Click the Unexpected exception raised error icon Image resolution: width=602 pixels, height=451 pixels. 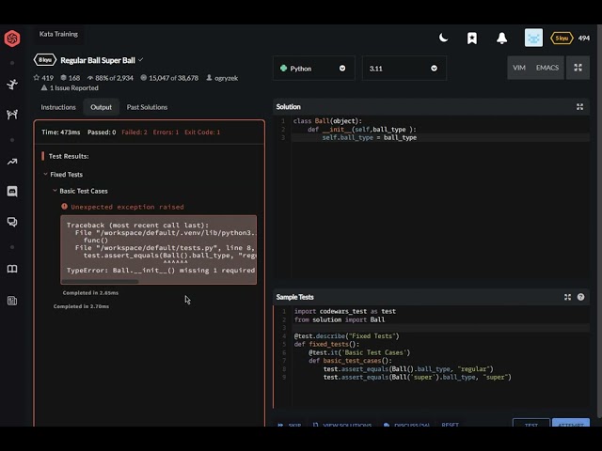click(x=64, y=207)
